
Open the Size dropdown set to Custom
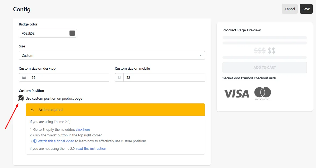[x=112, y=55]
